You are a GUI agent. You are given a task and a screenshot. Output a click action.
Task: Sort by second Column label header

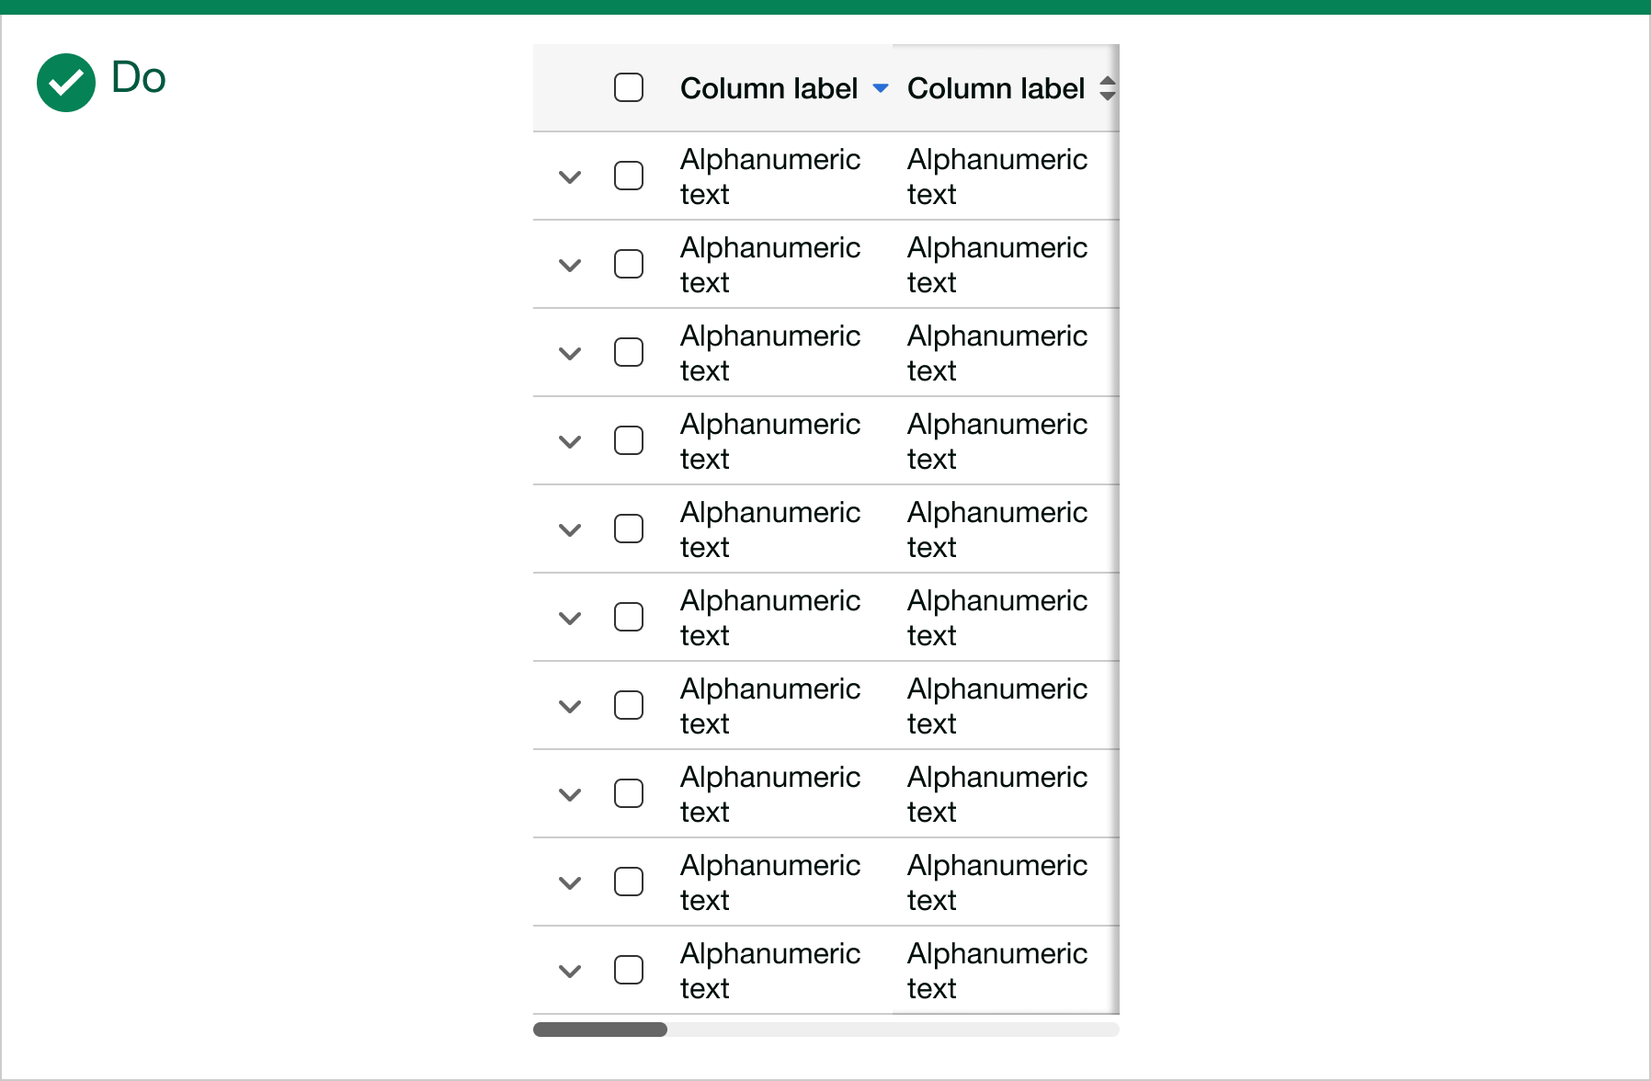(996, 88)
